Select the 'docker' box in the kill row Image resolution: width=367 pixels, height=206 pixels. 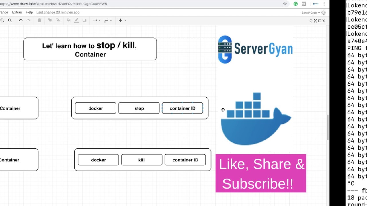pos(98,160)
